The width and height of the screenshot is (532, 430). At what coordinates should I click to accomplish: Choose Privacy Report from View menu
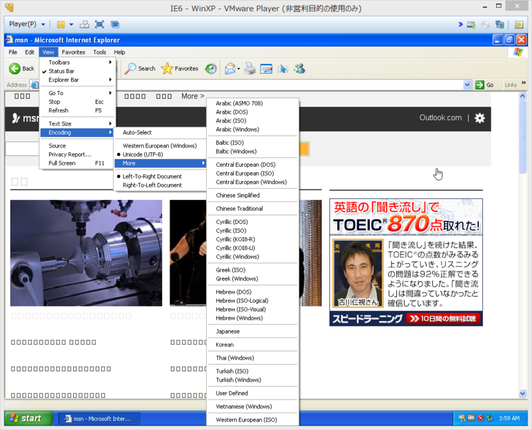pyautogui.click(x=78, y=154)
